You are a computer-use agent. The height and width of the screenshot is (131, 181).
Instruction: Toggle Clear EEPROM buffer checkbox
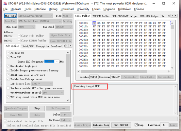pyautogui.click(x=19, y=41)
